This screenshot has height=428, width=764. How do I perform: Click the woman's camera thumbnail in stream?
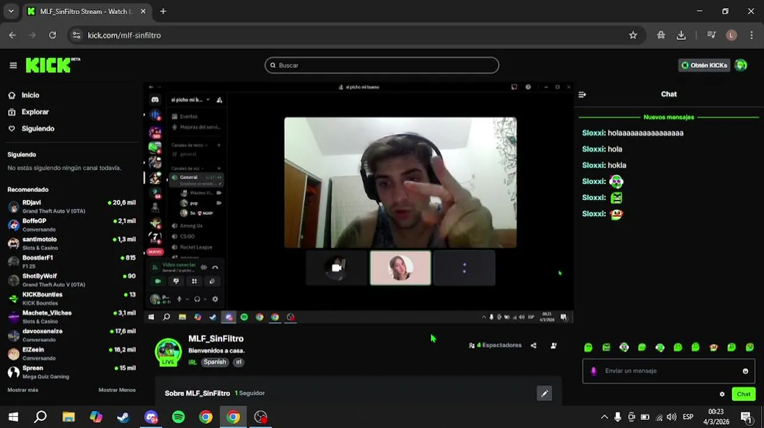tap(400, 268)
